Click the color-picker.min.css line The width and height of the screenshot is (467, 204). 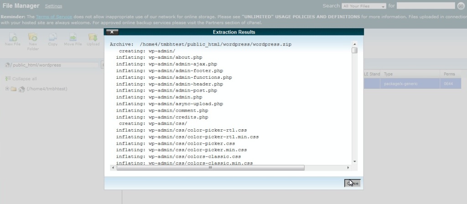(x=182, y=150)
